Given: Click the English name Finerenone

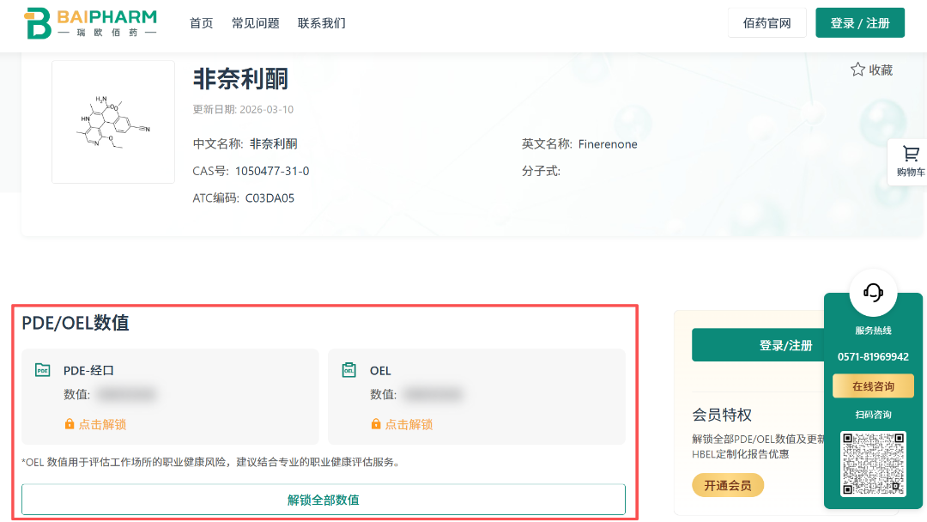Looking at the screenshot, I should (608, 144).
